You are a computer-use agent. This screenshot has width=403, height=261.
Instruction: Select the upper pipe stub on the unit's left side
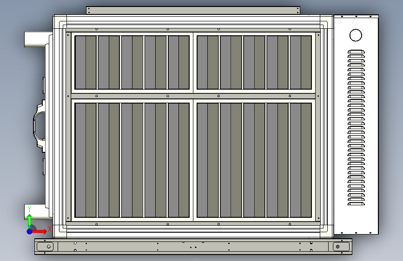coord(38,39)
